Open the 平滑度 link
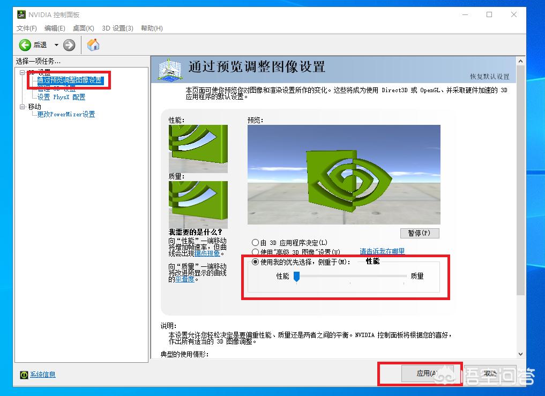Screen dimensions: 545x396 coord(184,279)
